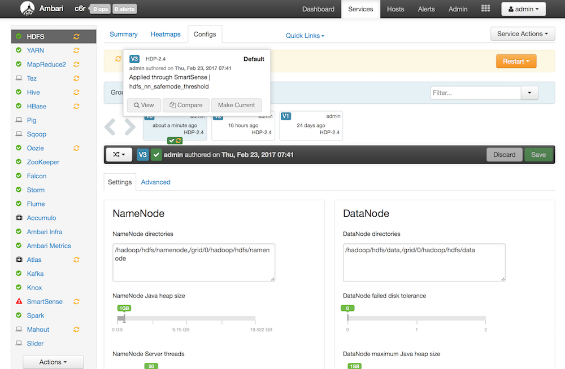Viewport: 565px width, 369px height.
Task: Click the Tez restart-required refresh icon
Action: [76, 78]
